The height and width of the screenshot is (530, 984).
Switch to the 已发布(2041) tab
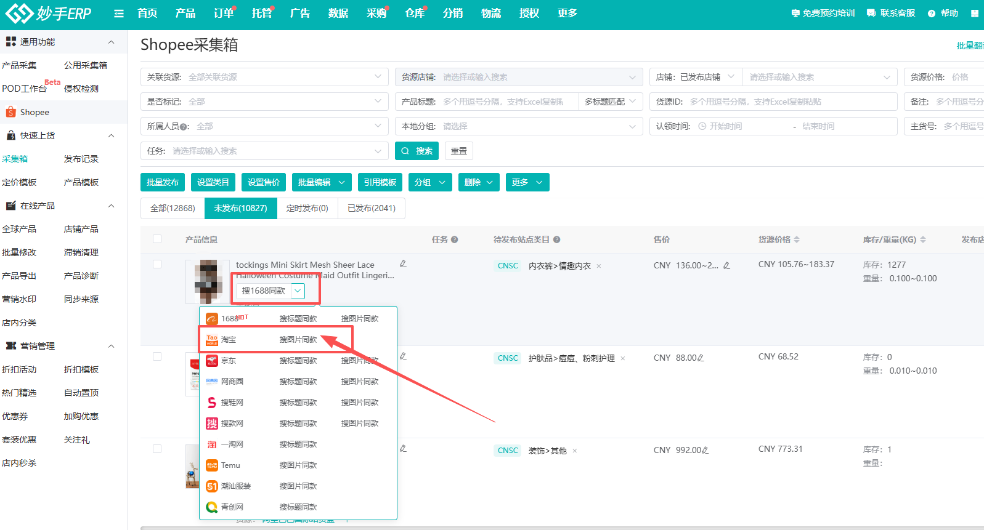click(372, 208)
